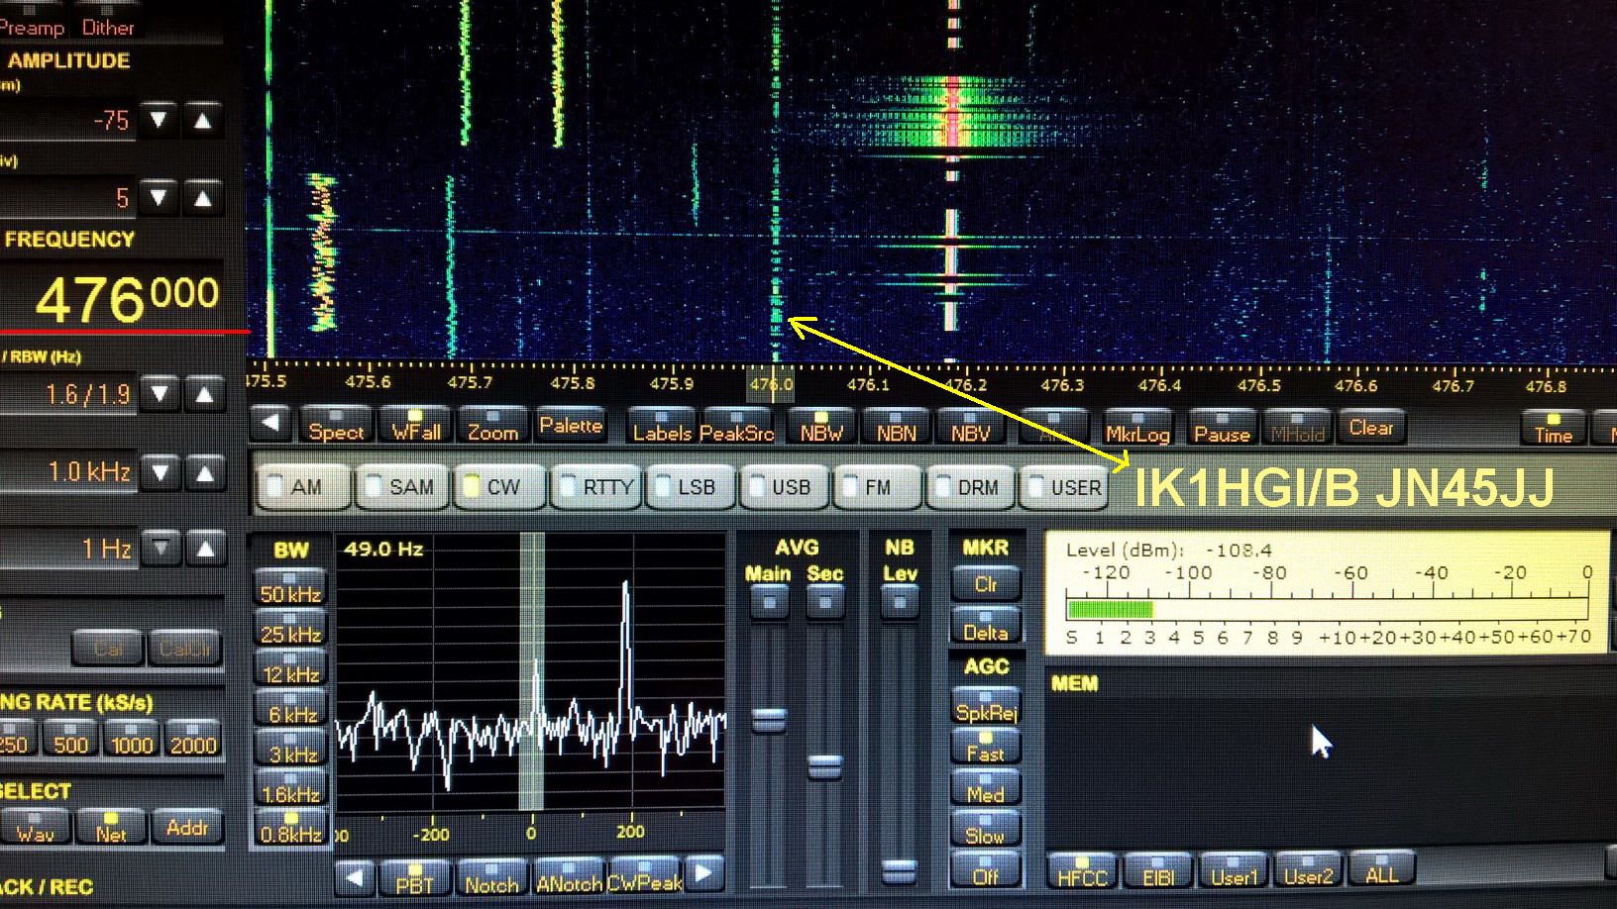Select AM demodulation mode
Viewport: 1617px width, 909px height.
[304, 485]
